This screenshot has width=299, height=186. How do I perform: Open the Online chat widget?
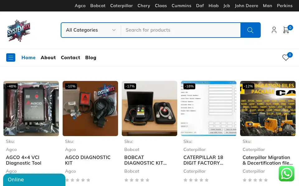(x=34, y=180)
